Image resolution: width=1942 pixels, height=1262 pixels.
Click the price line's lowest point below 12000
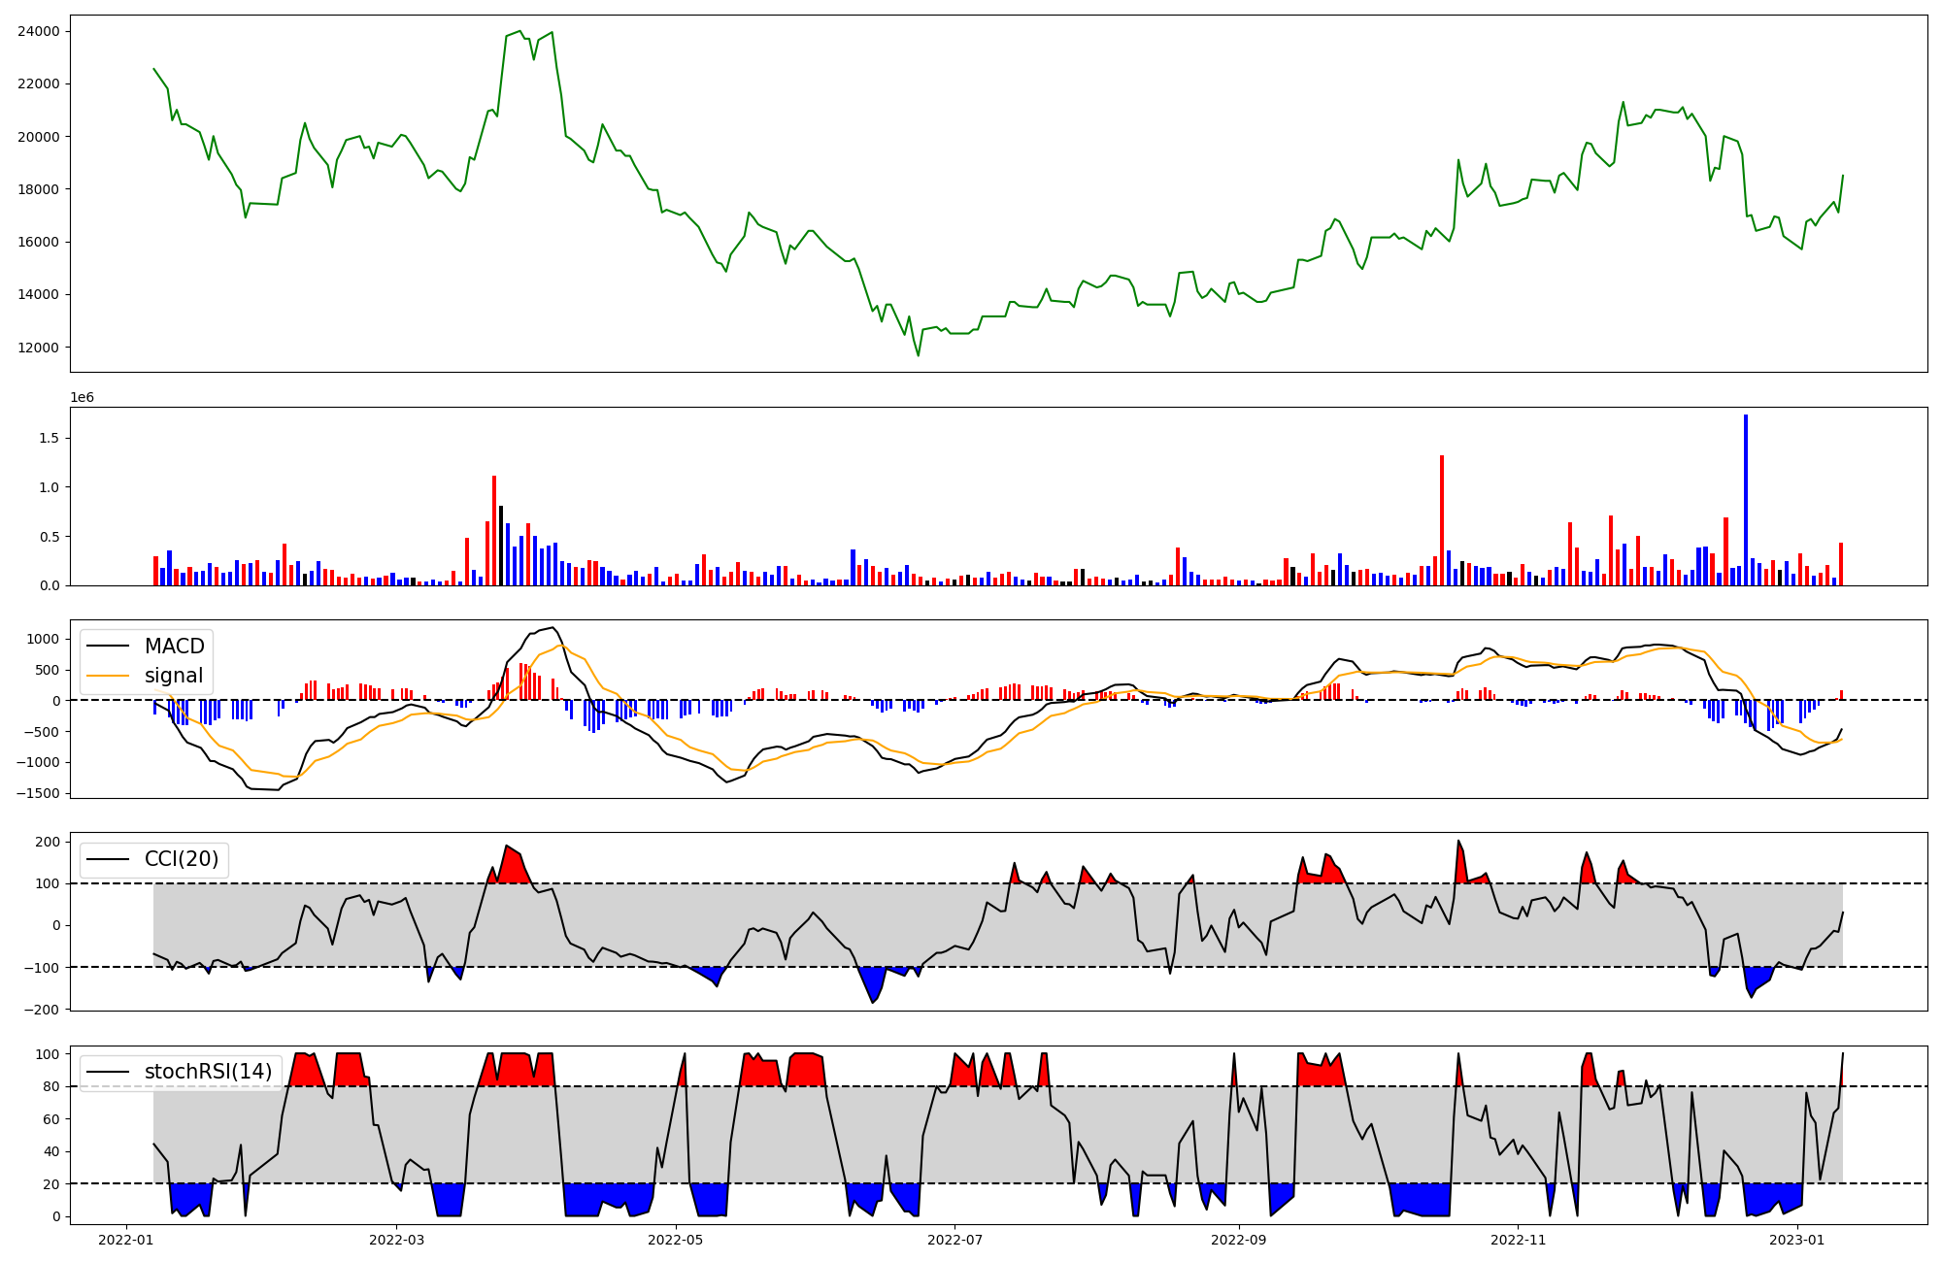point(918,354)
